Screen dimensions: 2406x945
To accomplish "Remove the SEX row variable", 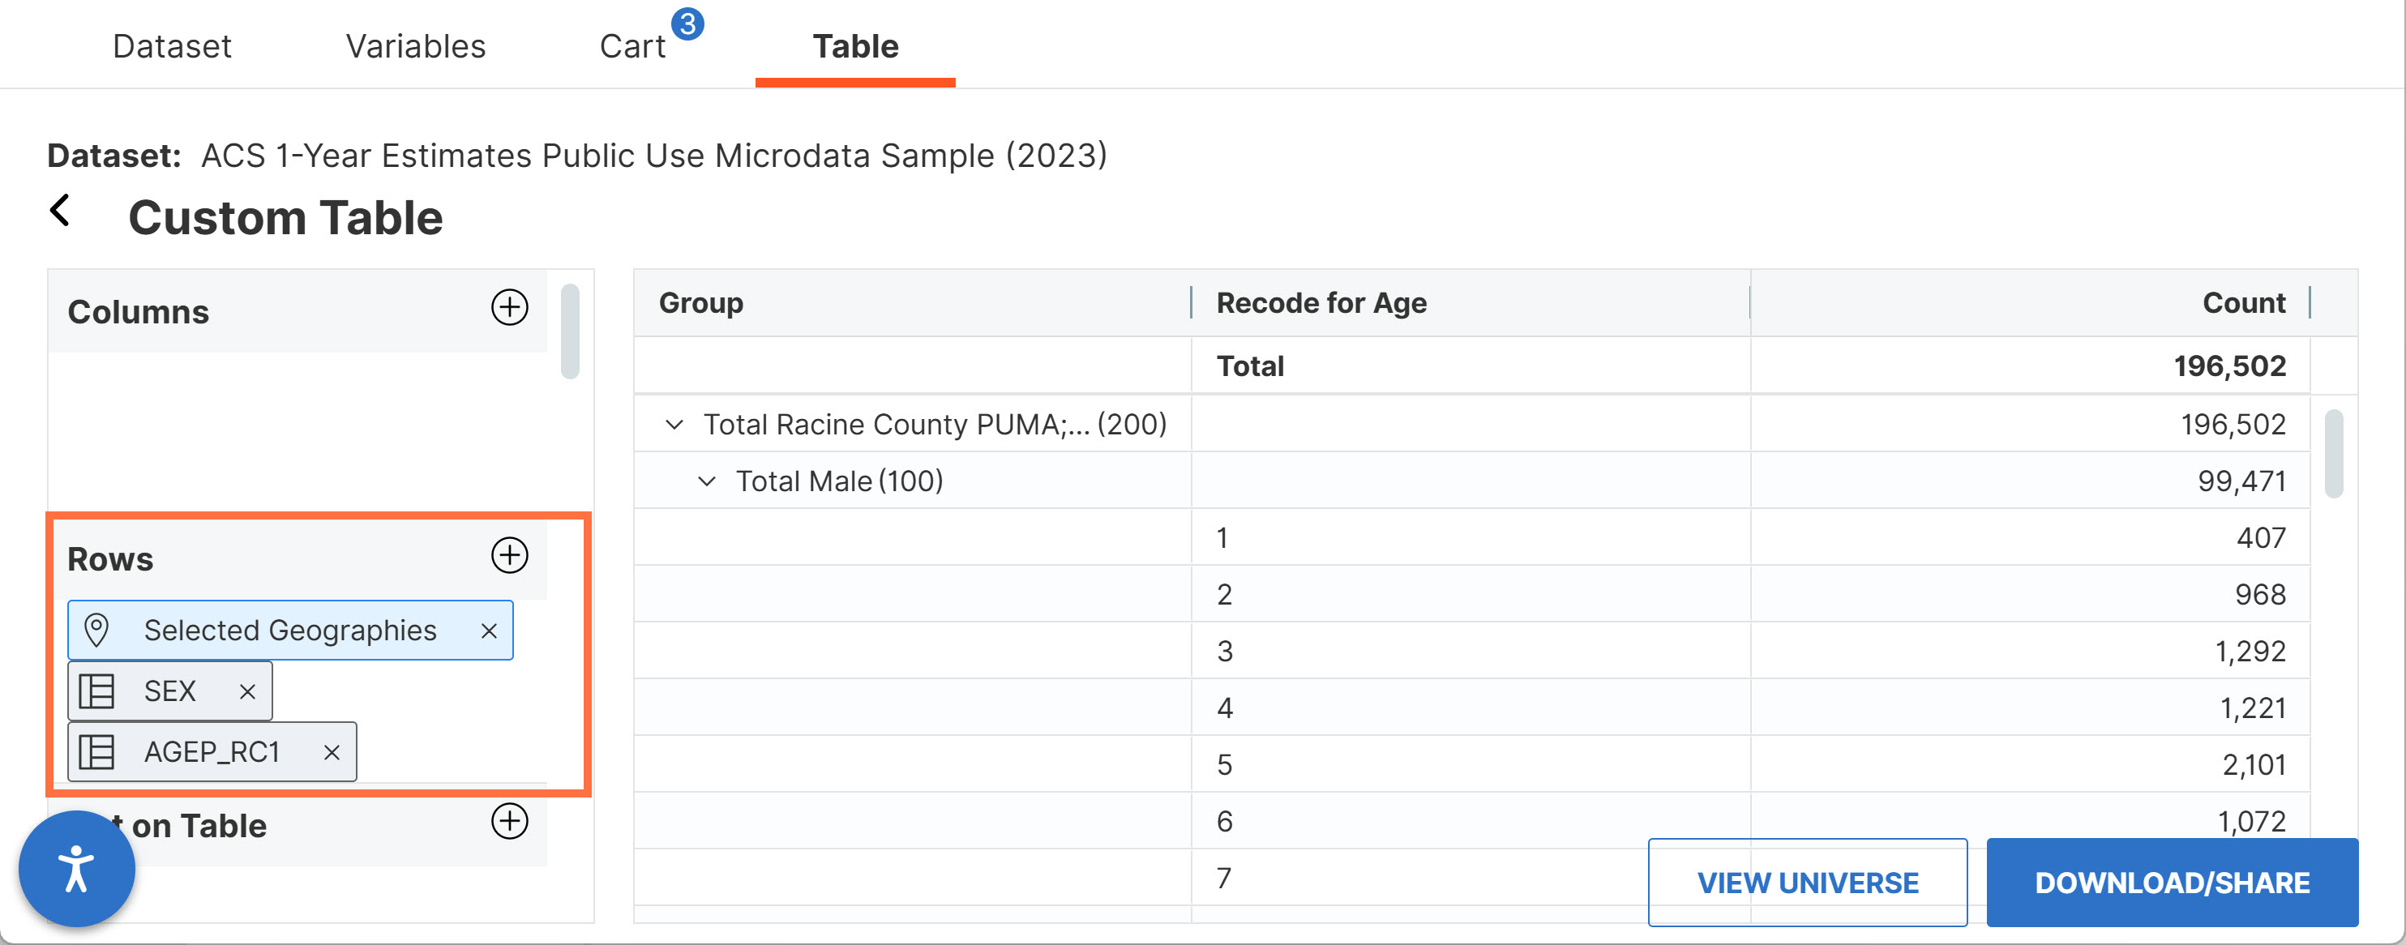I will click(x=247, y=692).
